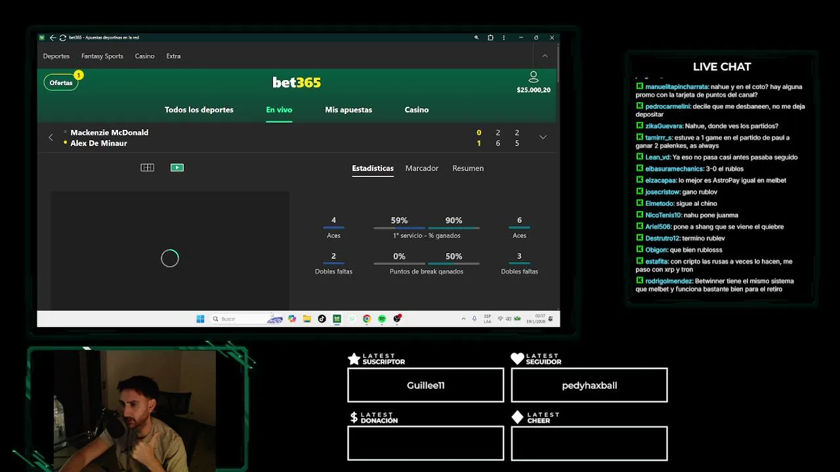Open Mis apuestas tab
Screen dimensions: 840x472
[348, 109]
